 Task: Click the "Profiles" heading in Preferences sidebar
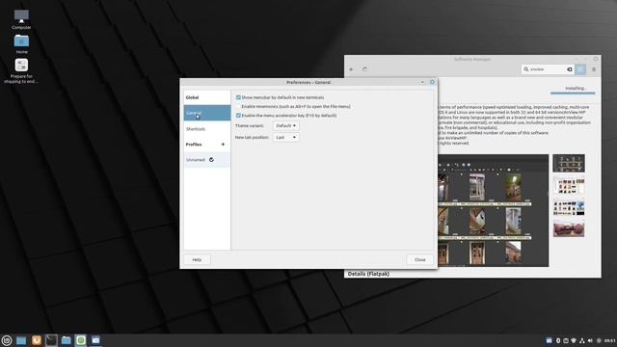pyautogui.click(x=194, y=145)
